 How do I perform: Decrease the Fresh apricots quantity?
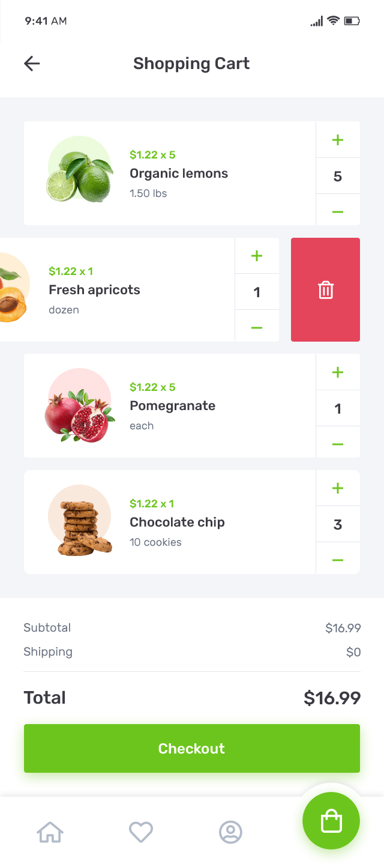(x=257, y=327)
